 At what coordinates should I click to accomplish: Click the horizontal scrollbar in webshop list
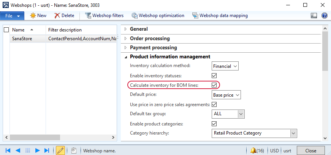[60, 137]
